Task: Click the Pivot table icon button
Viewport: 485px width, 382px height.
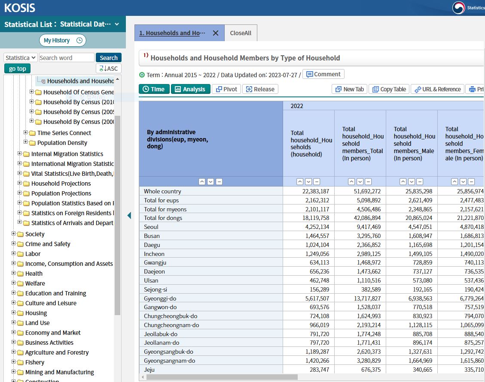Action: pyautogui.click(x=226, y=89)
